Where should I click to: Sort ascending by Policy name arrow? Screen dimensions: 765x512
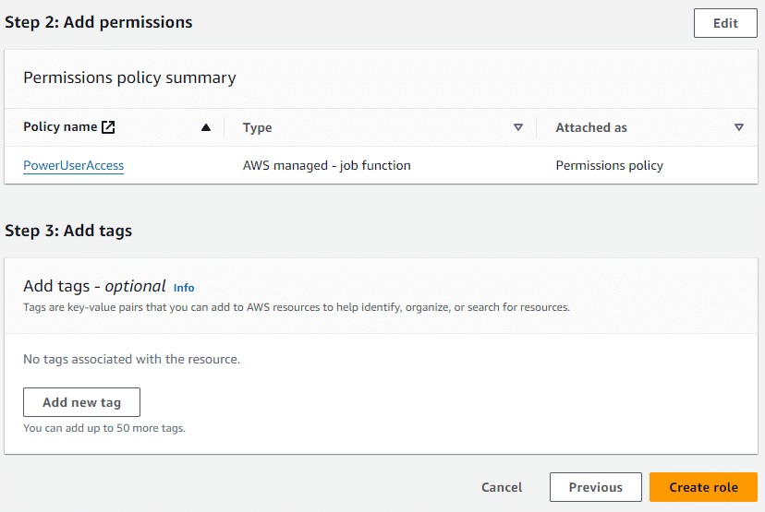(x=206, y=127)
